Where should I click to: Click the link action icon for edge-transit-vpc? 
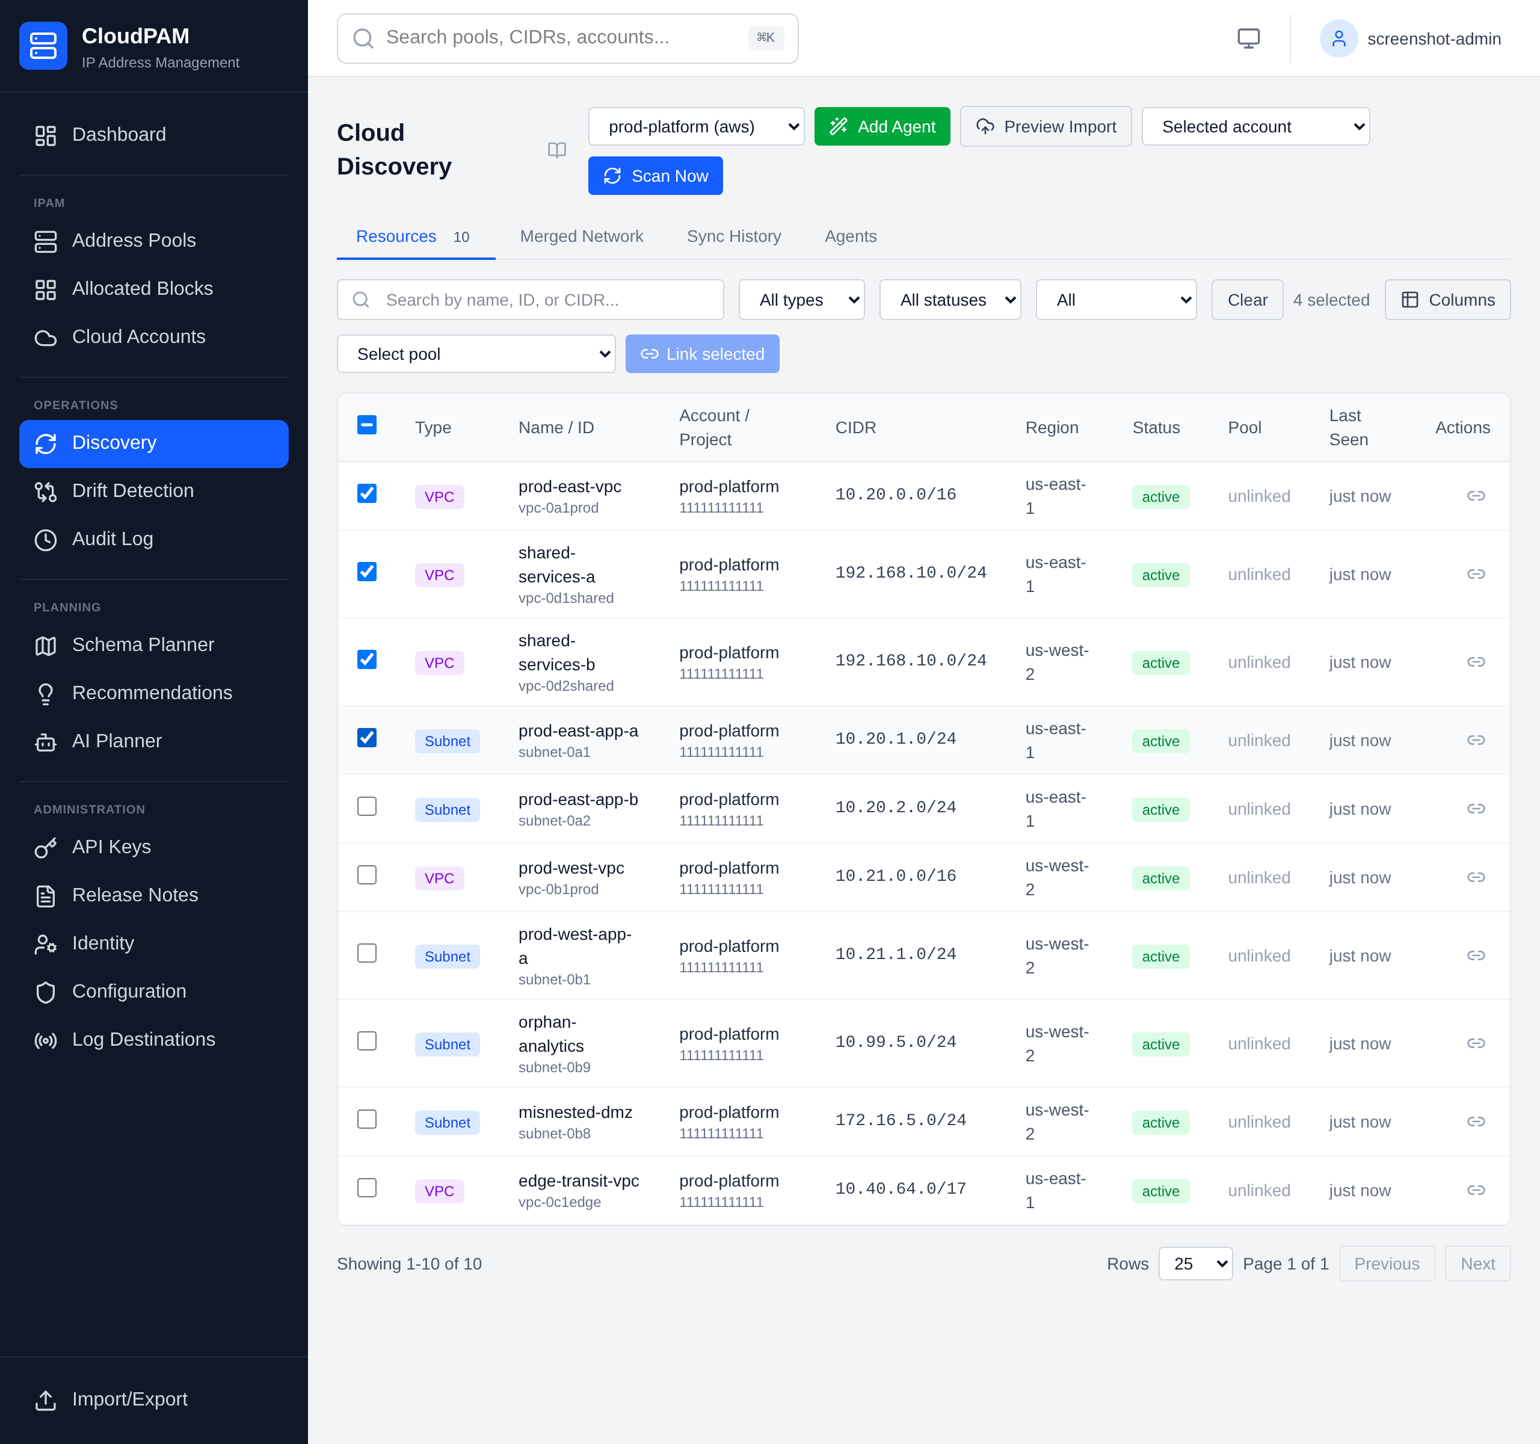click(1476, 1190)
